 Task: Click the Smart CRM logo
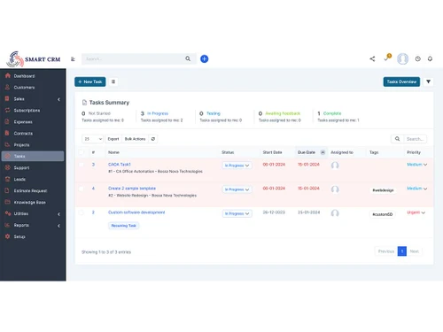[34, 59]
